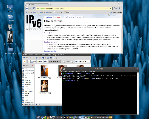The height and width of the screenshot is (119, 149).
Task: Select Systém souborů in the sidebar
Action: (28, 73)
